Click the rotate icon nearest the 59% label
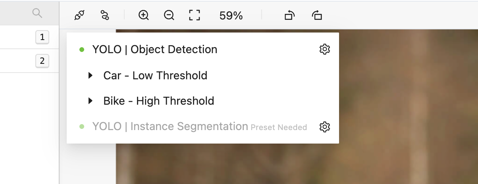 tap(290, 15)
